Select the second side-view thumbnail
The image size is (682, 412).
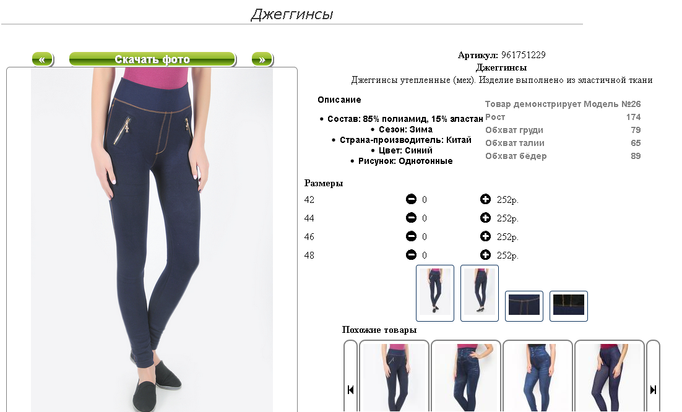point(479,293)
